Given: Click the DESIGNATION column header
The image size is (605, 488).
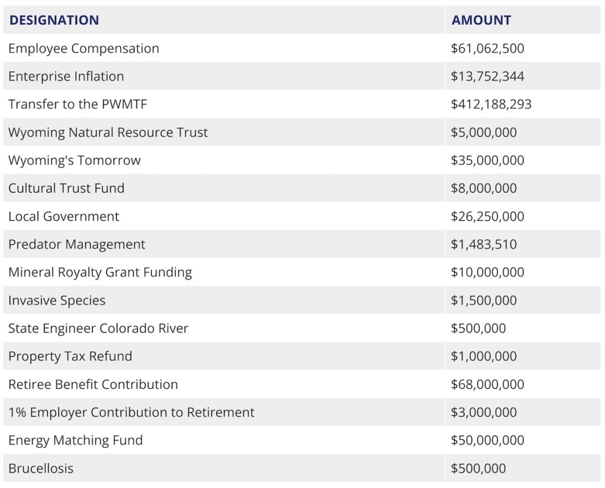Looking at the screenshot, I should pyautogui.click(x=54, y=20).
